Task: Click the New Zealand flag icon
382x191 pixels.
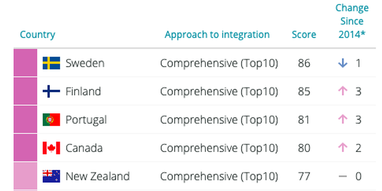Action: pos(51,176)
